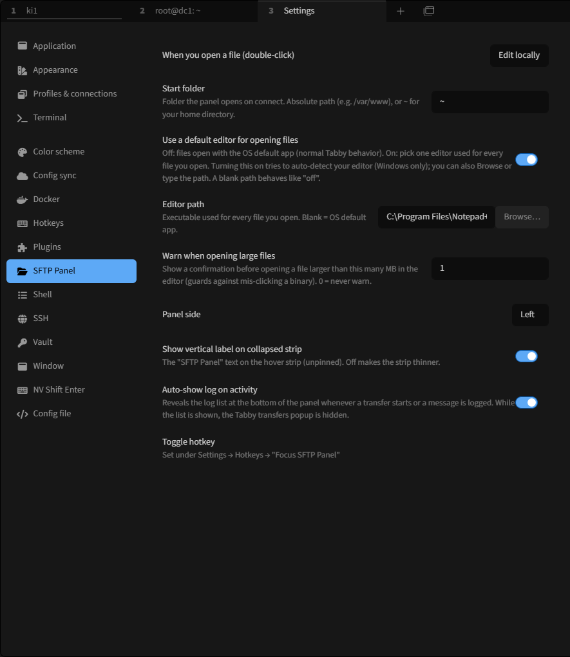Click the SFTP Panel open-folder icon
570x657 pixels.
click(x=23, y=271)
